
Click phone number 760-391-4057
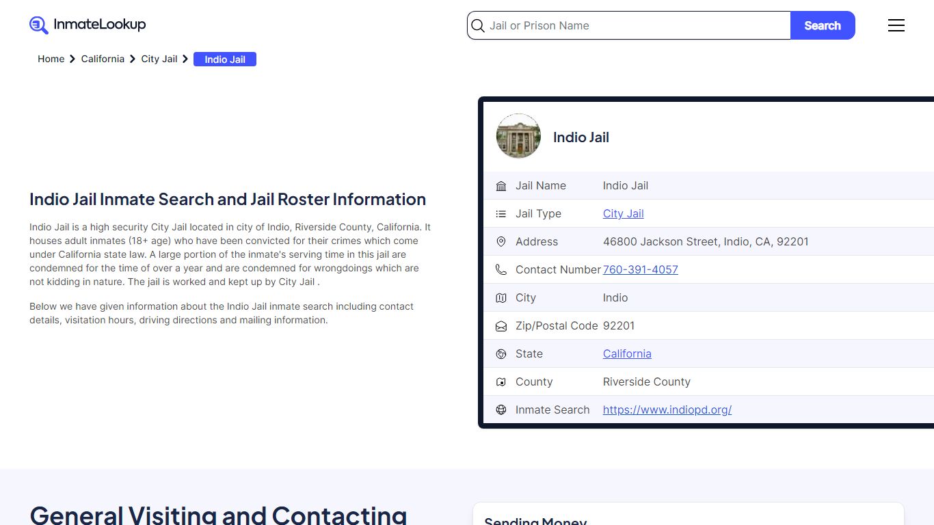640,270
